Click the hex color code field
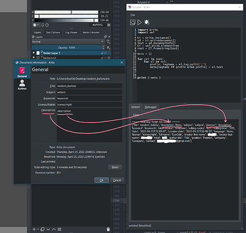The width and height of the screenshot is (246, 233). point(97,25)
